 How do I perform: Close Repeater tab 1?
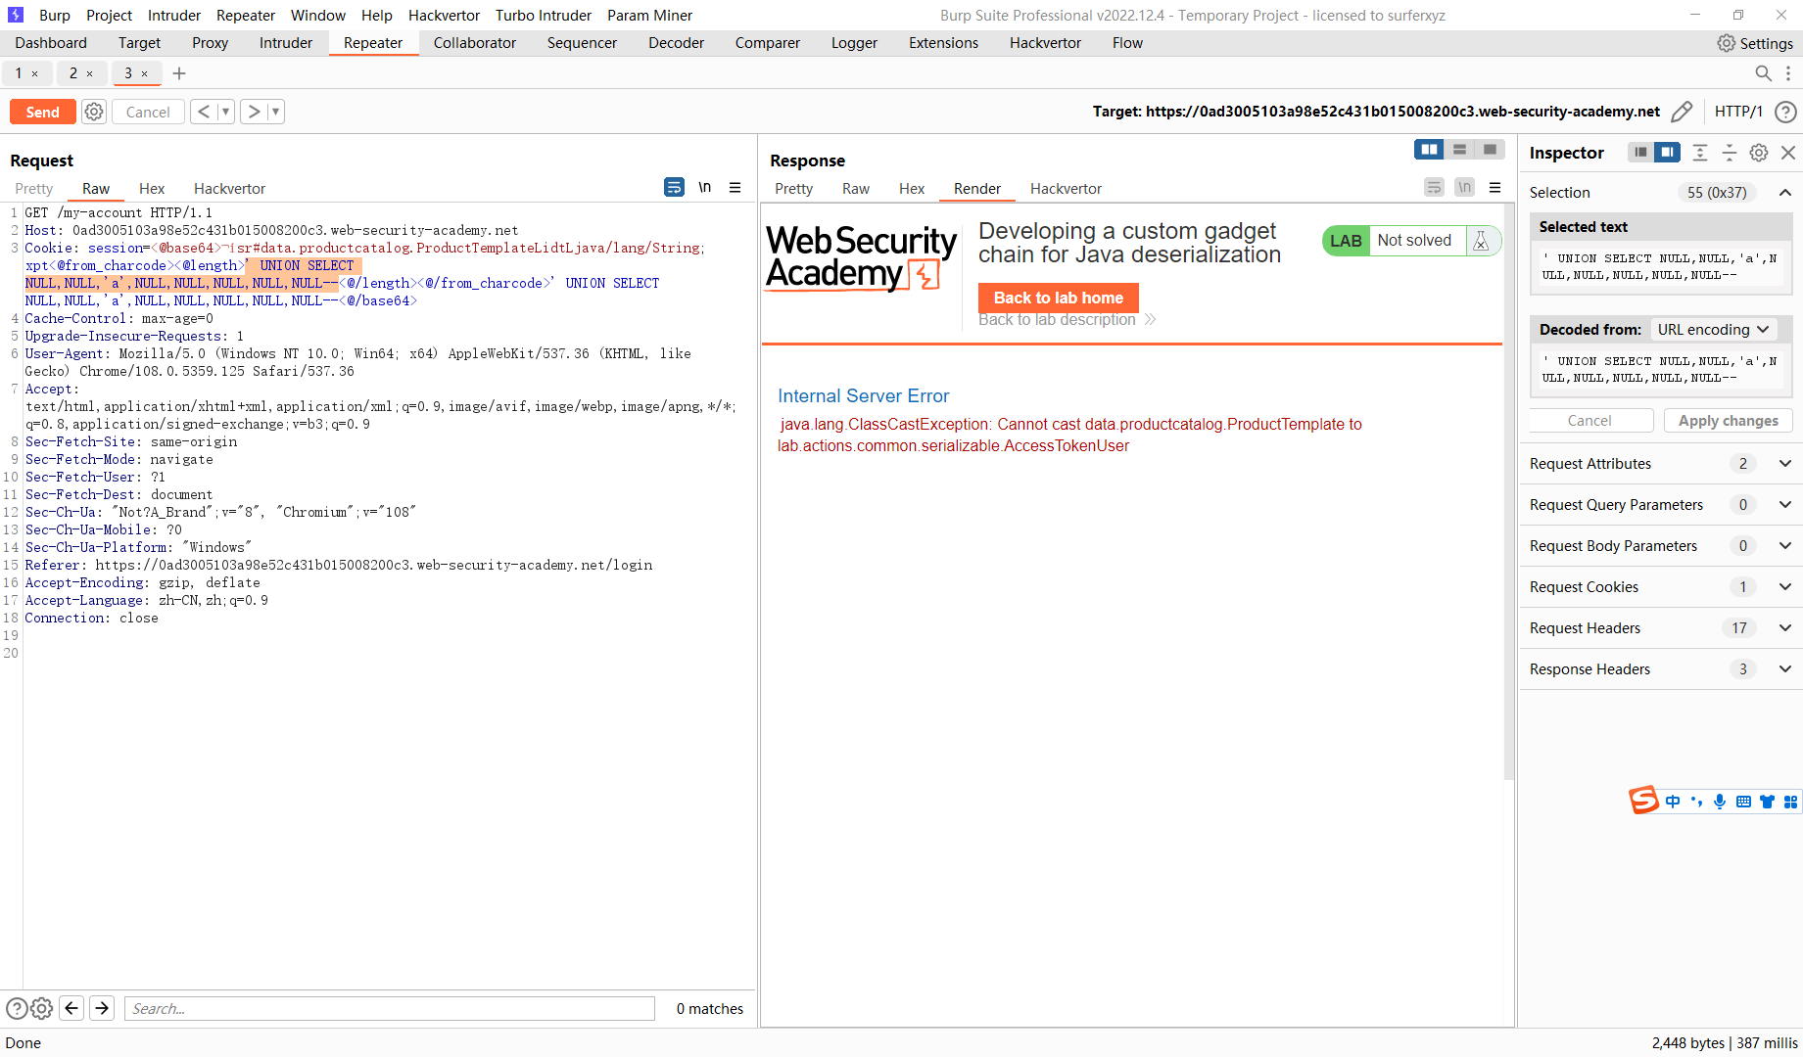point(35,73)
